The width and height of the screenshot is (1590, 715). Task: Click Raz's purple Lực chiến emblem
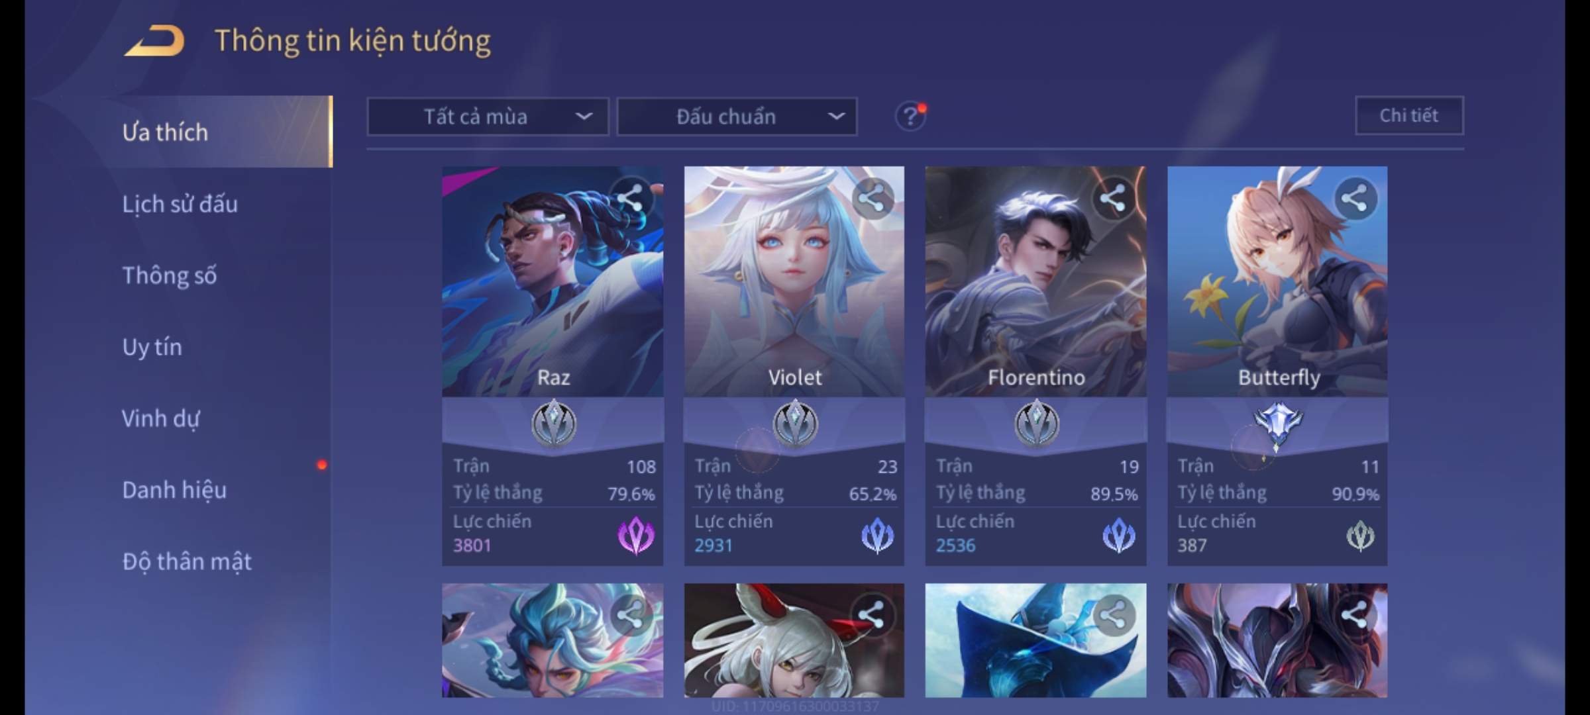click(636, 535)
